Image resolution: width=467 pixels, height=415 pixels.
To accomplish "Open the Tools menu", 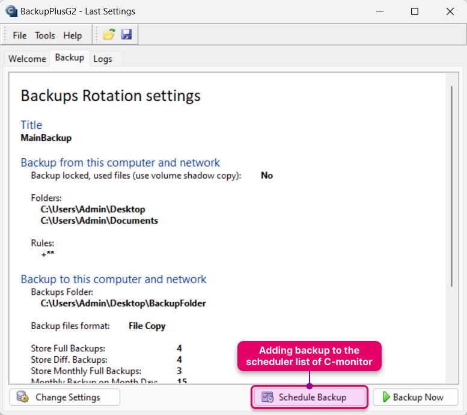I will click(x=45, y=35).
